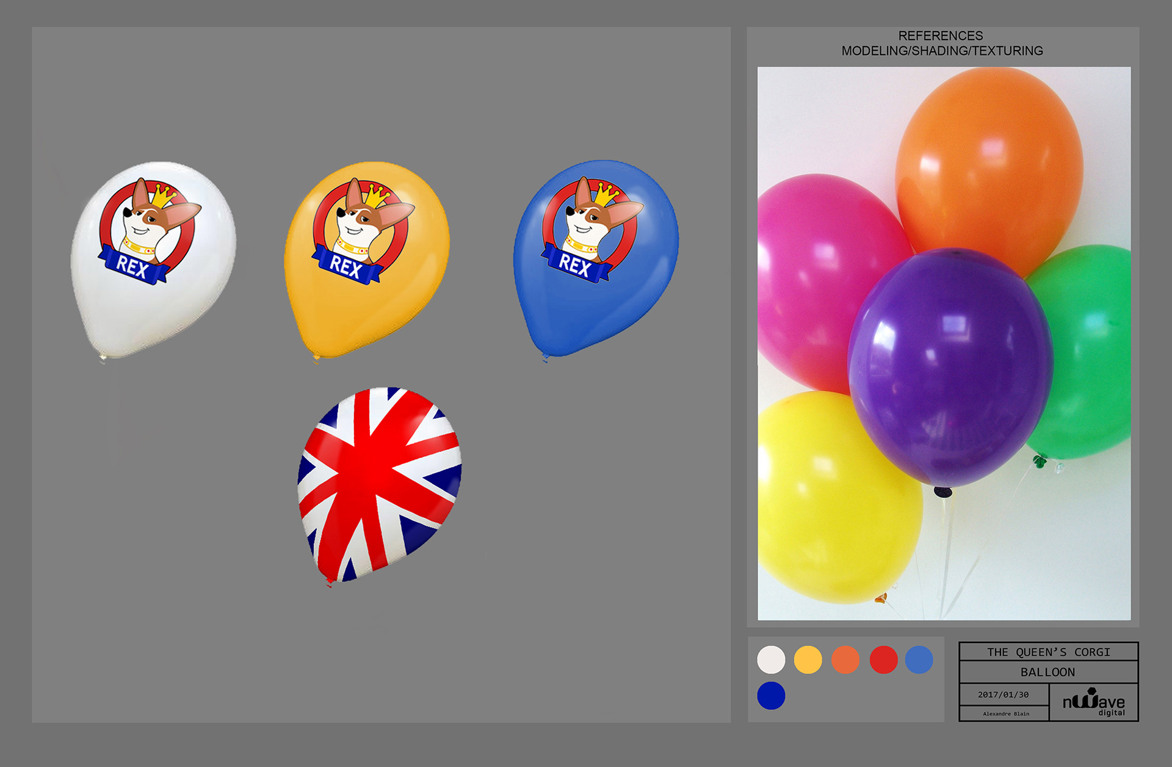Click the purple balloon in reference photo
The image size is (1172, 767).
[950, 368]
